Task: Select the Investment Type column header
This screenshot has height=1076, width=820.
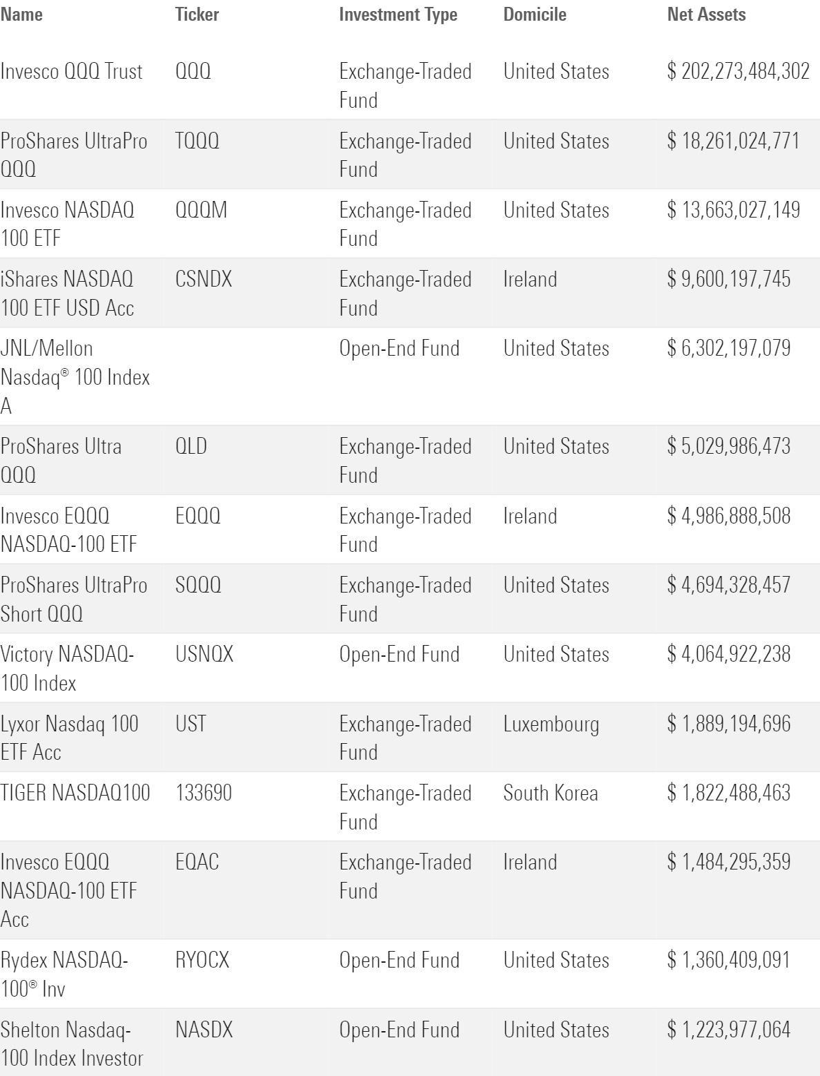Action: pos(398,15)
